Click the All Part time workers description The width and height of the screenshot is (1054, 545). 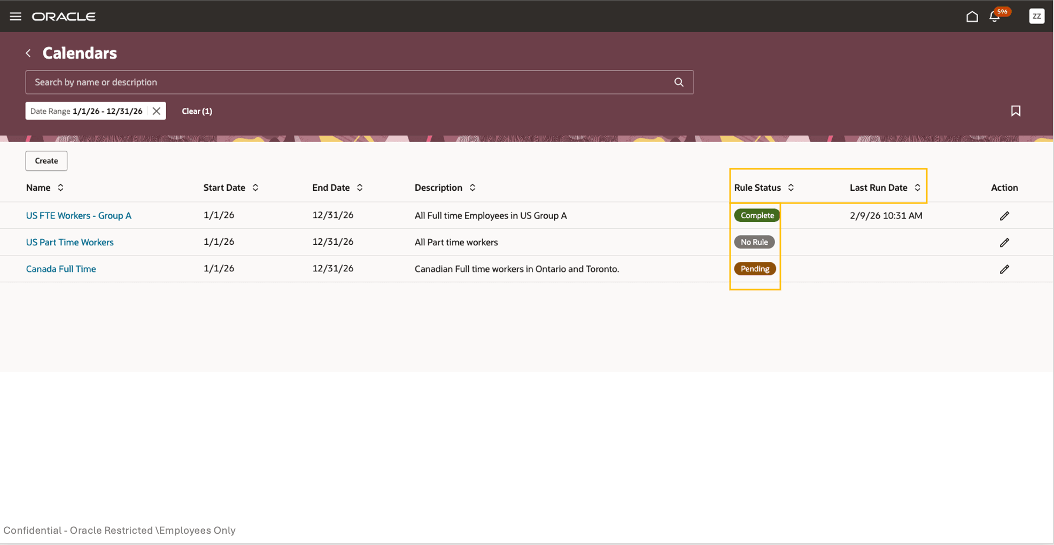(456, 242)
